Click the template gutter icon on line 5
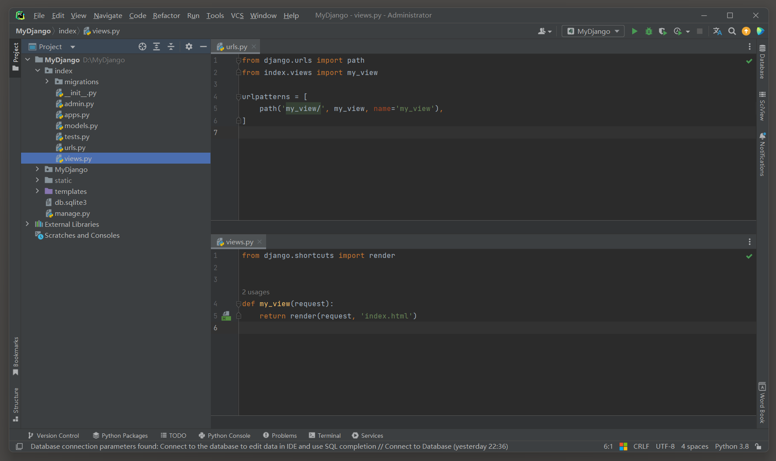The image size is (776, 461). click(x=226, y=316)
